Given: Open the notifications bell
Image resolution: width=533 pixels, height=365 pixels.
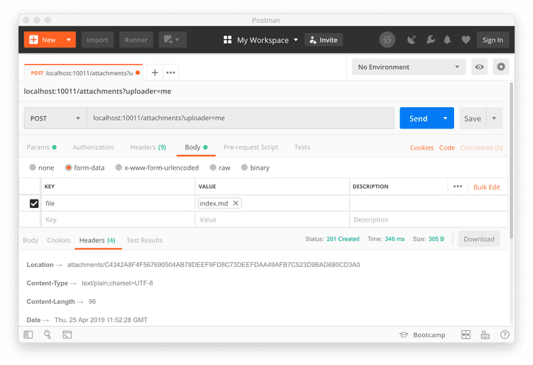Looking at the screenshot, I should tap(447, 40).
